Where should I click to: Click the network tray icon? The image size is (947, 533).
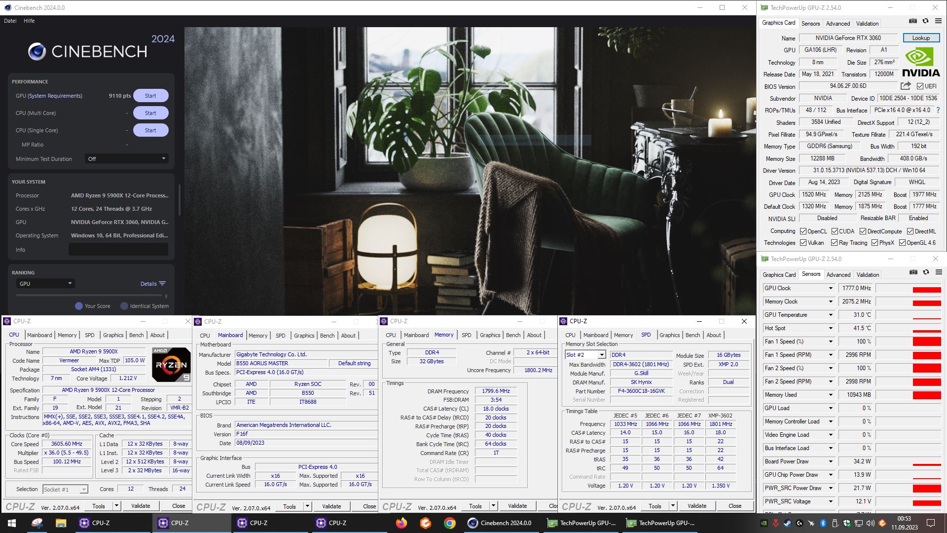pyautogui.click(x=859, y=523)
